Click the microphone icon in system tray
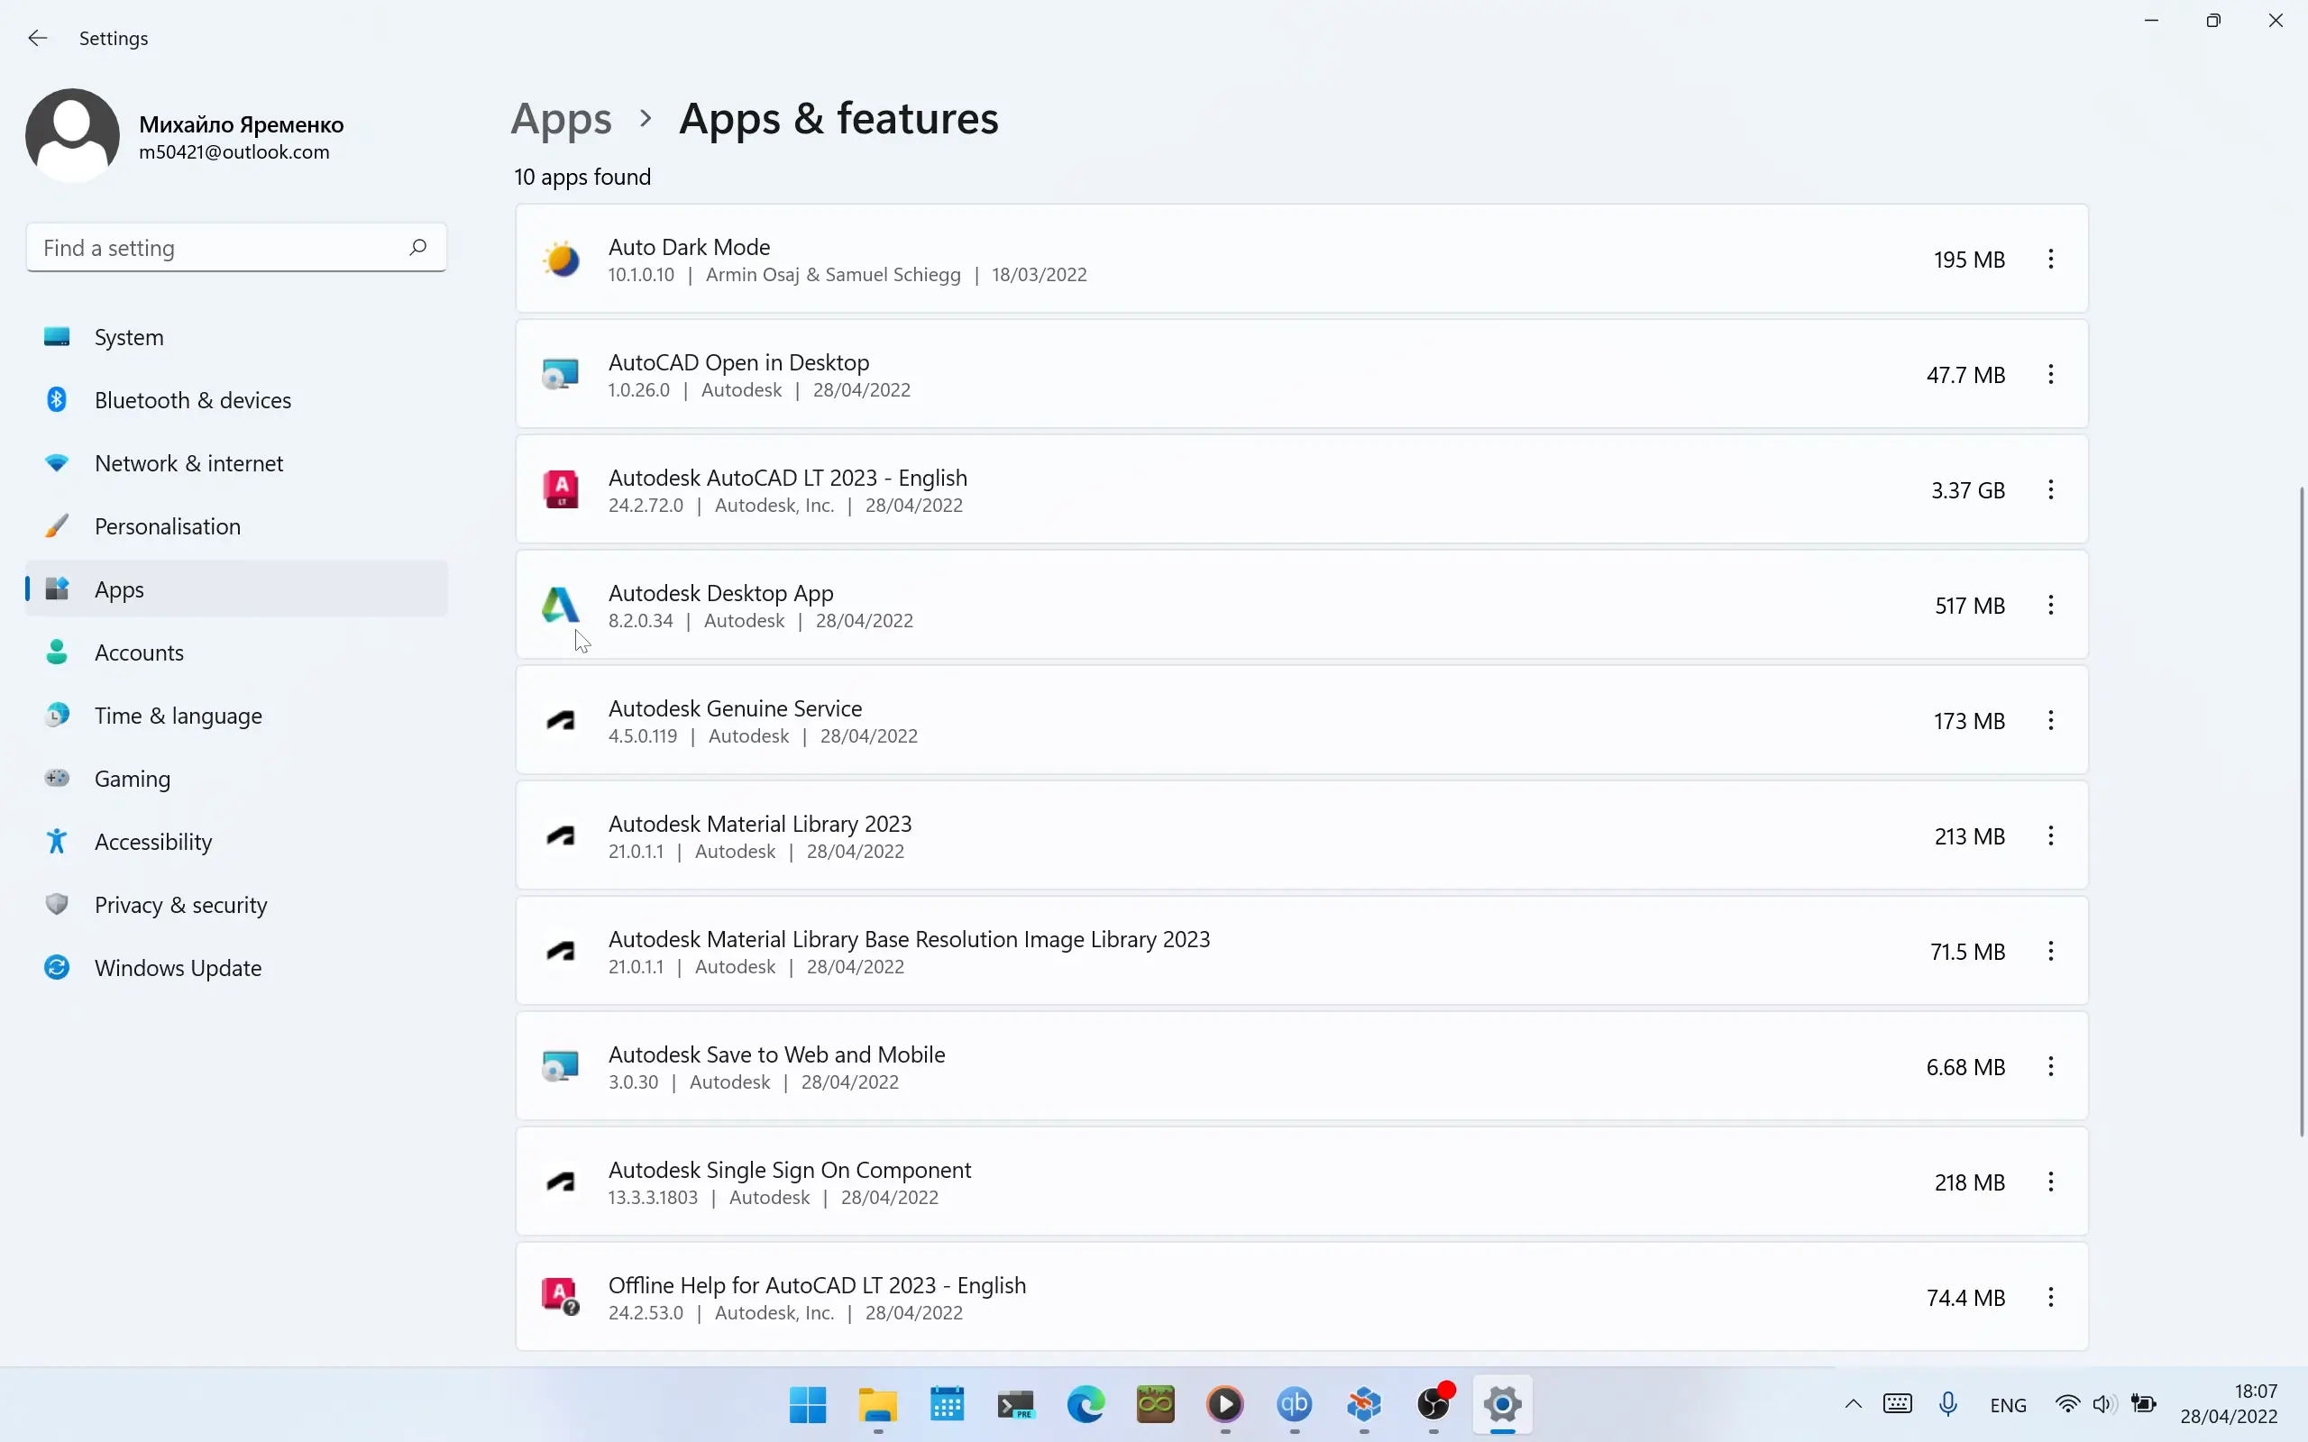The height and width of the screenshot is (1442, 2308). click(x=1948, y=1404)
